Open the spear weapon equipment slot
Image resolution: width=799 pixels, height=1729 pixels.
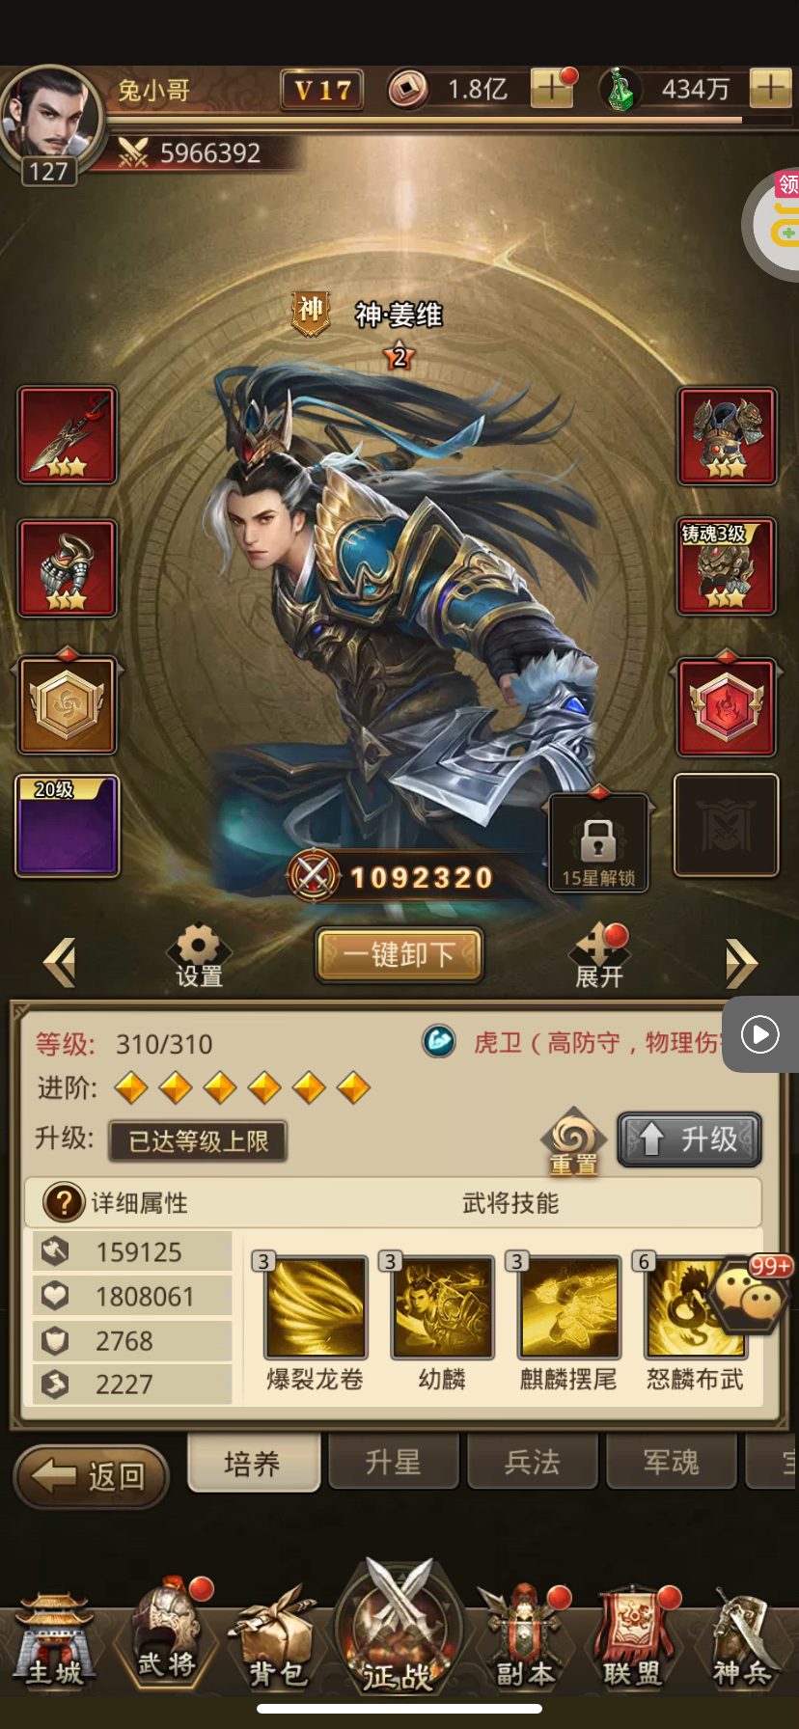[x=68, y=435]
